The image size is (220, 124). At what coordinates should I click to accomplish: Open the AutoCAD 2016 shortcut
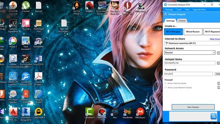[13, 114]
